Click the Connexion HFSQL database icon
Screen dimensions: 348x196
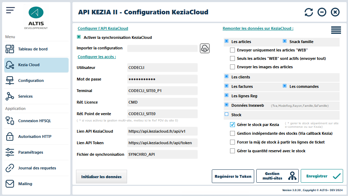(x=10, y=121)
